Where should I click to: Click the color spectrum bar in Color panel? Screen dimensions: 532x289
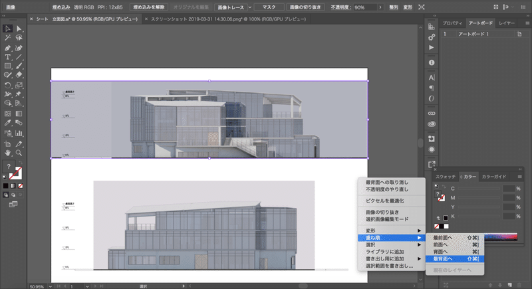(501, 237)
